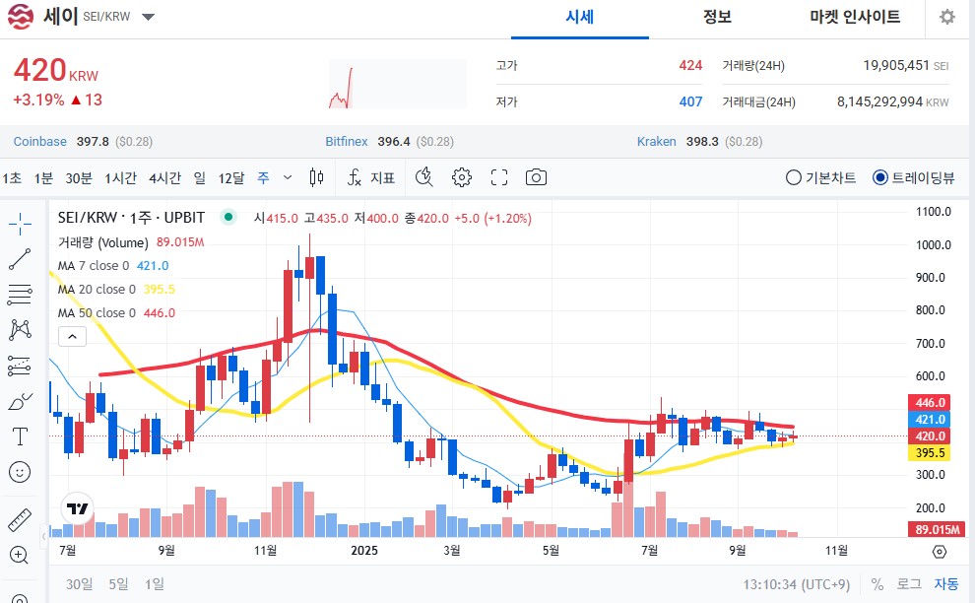Select the ruler measure tool
This screenshot has height=603, width=975.
[20, 519]
